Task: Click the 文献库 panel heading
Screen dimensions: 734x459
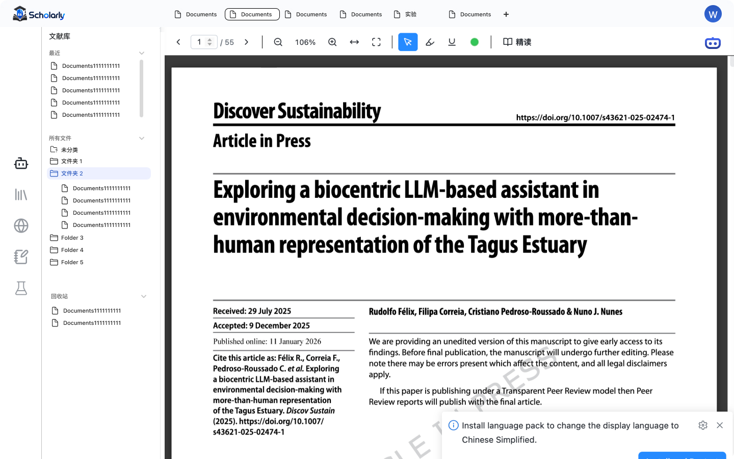Action: (x=60, y=36)
